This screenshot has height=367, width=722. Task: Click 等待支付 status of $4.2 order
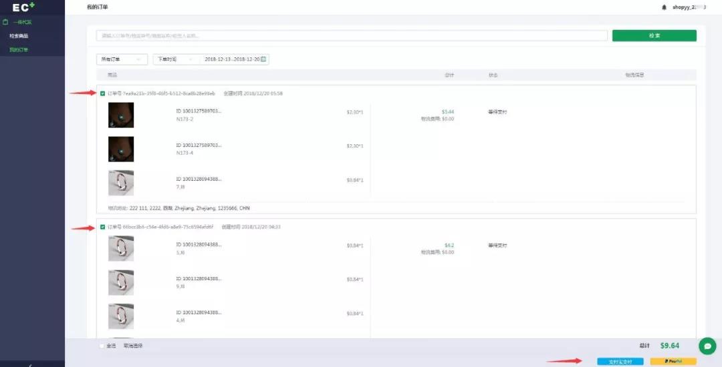(498, 246)
